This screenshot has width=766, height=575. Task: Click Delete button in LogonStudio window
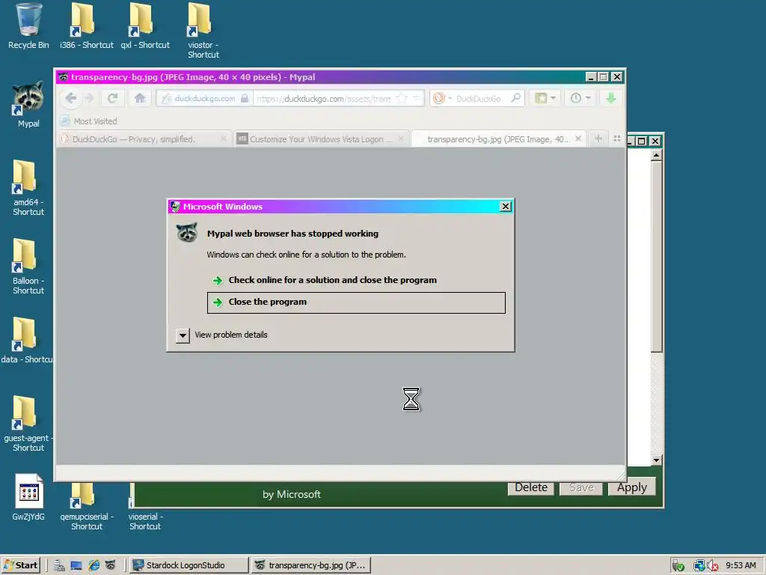[531, 487]
